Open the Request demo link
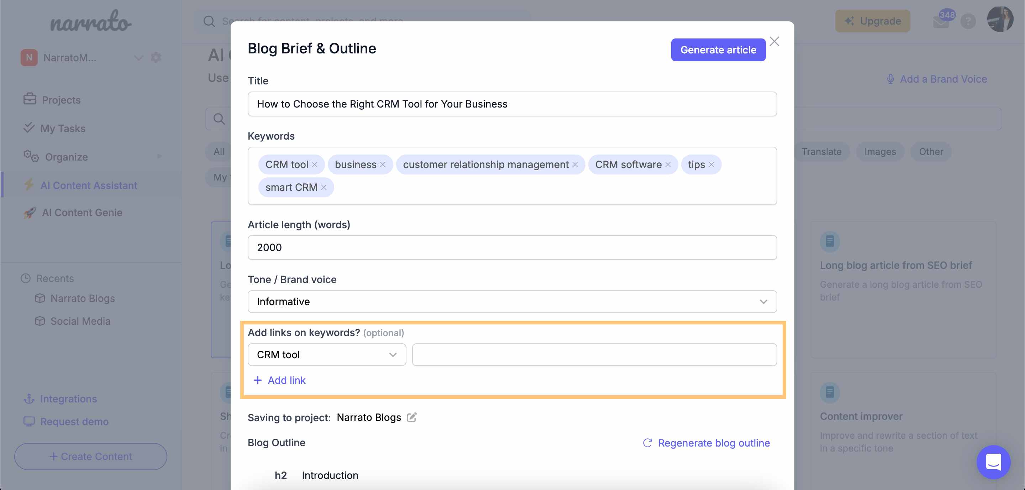This screenshot has height=490, width=1025. coord(74,422)
